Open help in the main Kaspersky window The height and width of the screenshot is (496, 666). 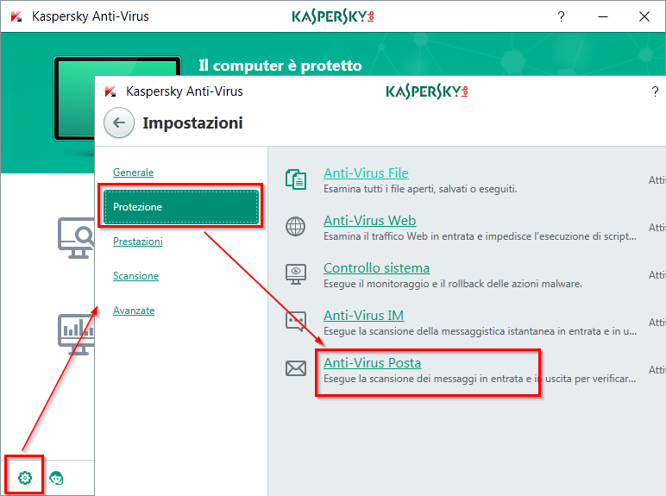pyautogui.click(x=561, y=16)
